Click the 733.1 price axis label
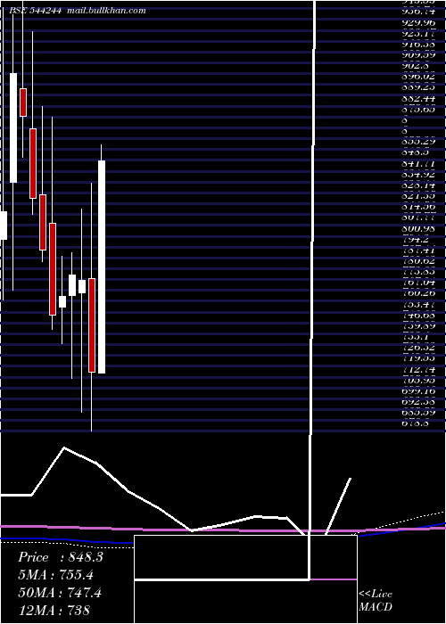Viewport: 446px width, 624px height. coord(416,337)
